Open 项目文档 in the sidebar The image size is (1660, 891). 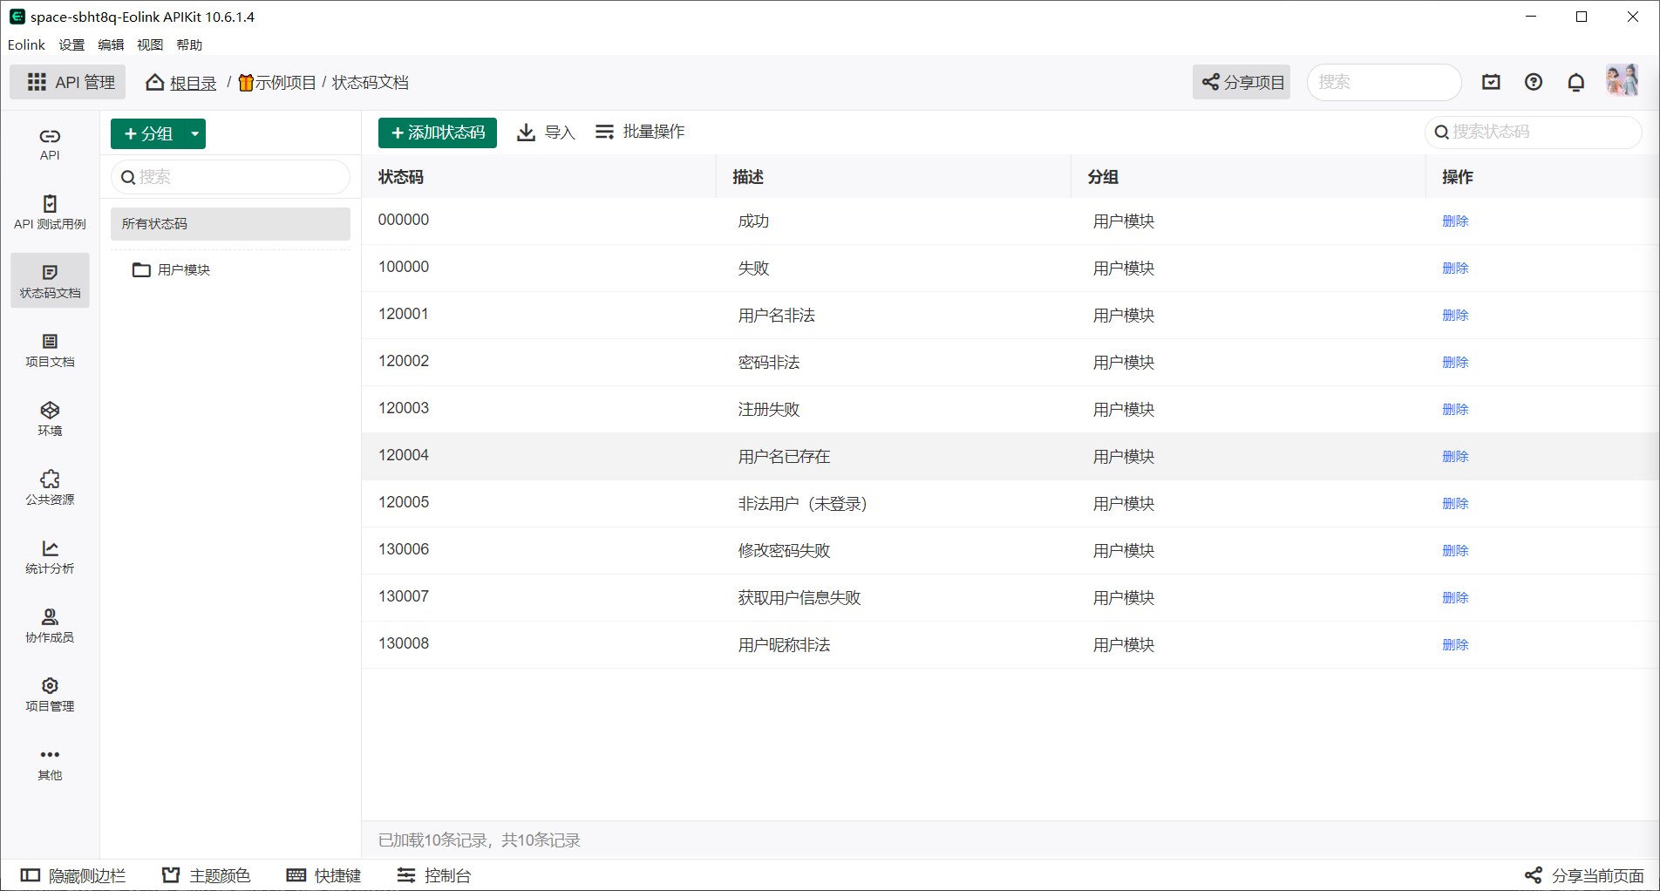coord(50,350)
